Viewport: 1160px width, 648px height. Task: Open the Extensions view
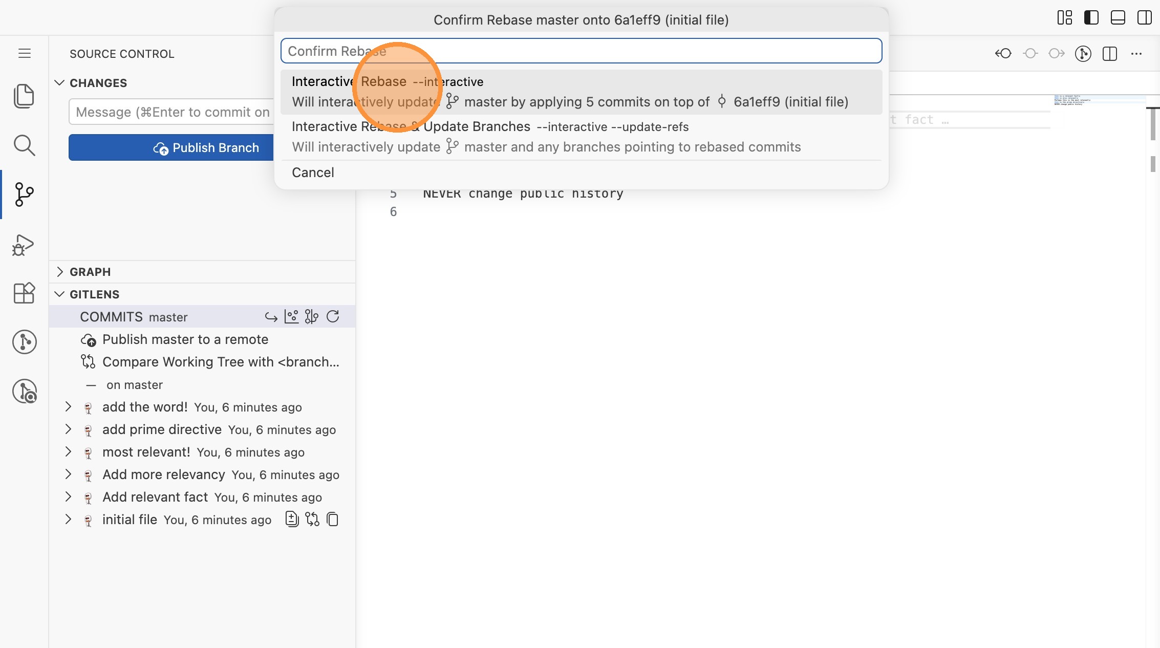pos(24,293)
